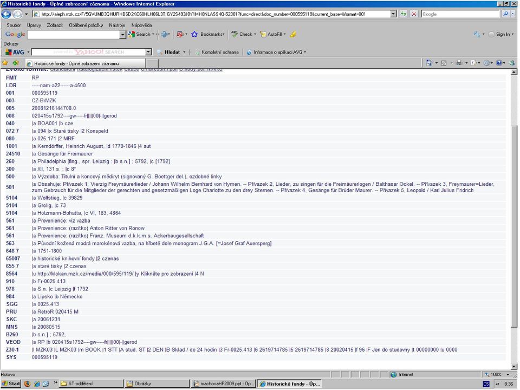Open the Zobrazit menu
Image resolution: width=520 pixels, height=390 pixels.
(55, 25)
